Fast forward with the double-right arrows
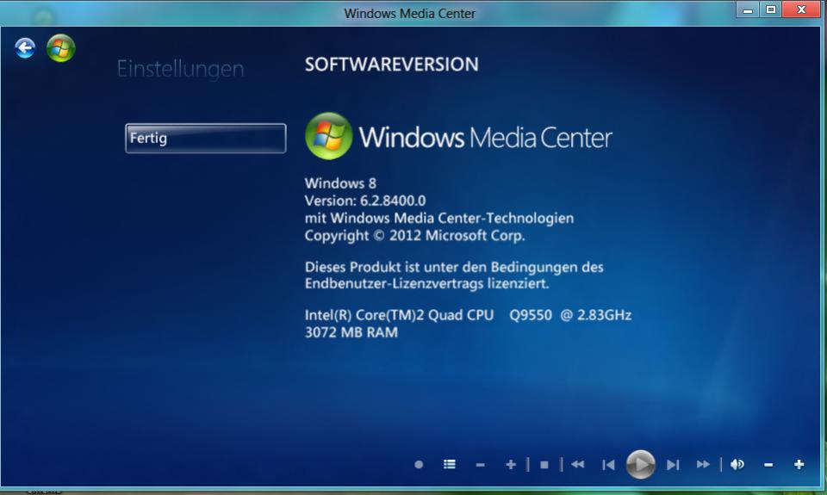 pyautogui.click(x=703, y=464)
